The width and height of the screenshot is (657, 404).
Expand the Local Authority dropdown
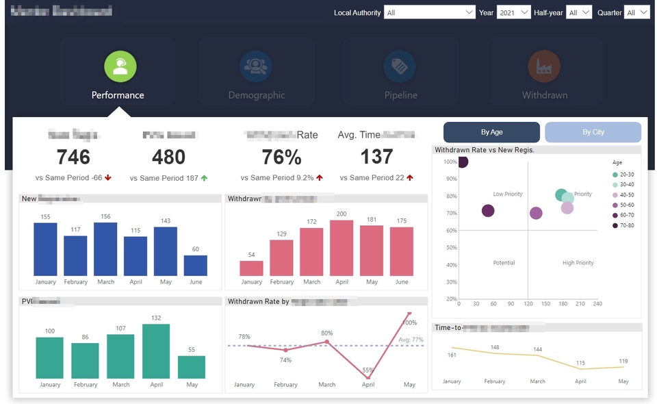point(430,12)
